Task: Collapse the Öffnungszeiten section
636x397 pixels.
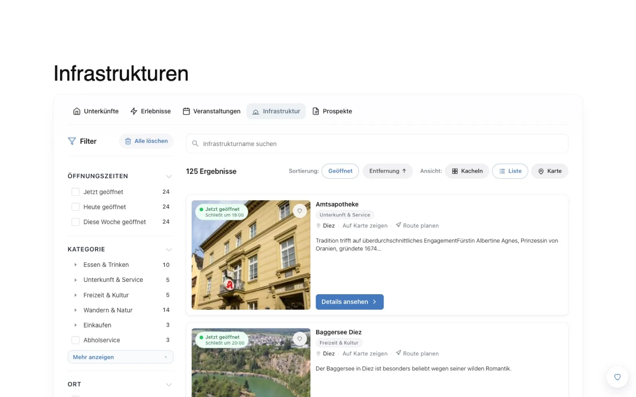Action: point(169,176)
